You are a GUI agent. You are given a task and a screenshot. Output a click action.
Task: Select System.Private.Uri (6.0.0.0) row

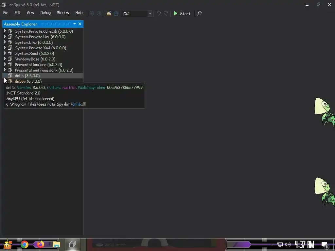43,37
